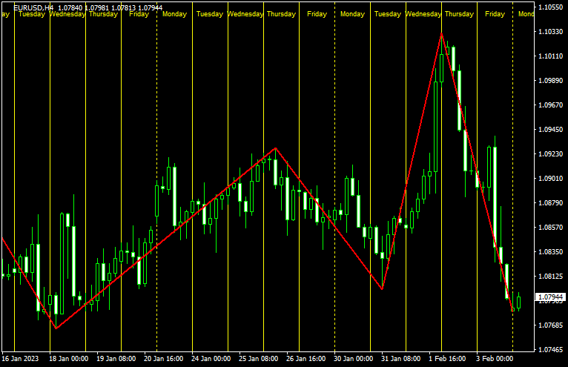568x367 pixels.
Task: Click the 1.09670 price scale label
Action: 549,105
